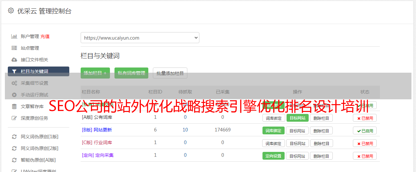The height and width of the screenshot is (172, 416).
Task: Click the gear icon beside 优采云 管理控制台
Action: (x=11, y=11)
